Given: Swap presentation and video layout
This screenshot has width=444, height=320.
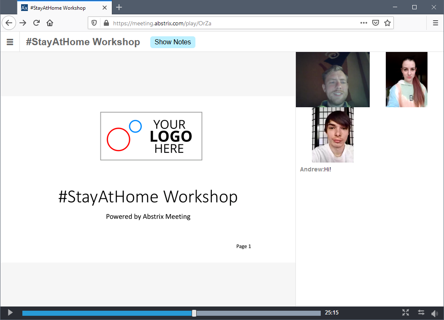Looking at the screenshot, I should tap(421, 313).
